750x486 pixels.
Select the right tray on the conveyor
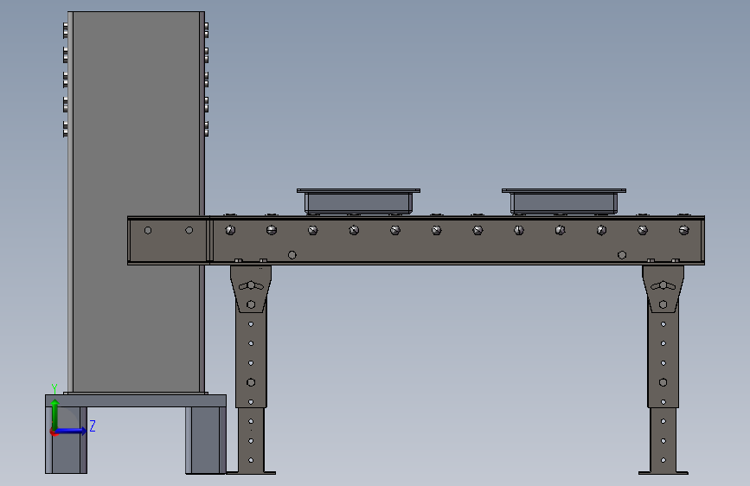click(564, 201)
